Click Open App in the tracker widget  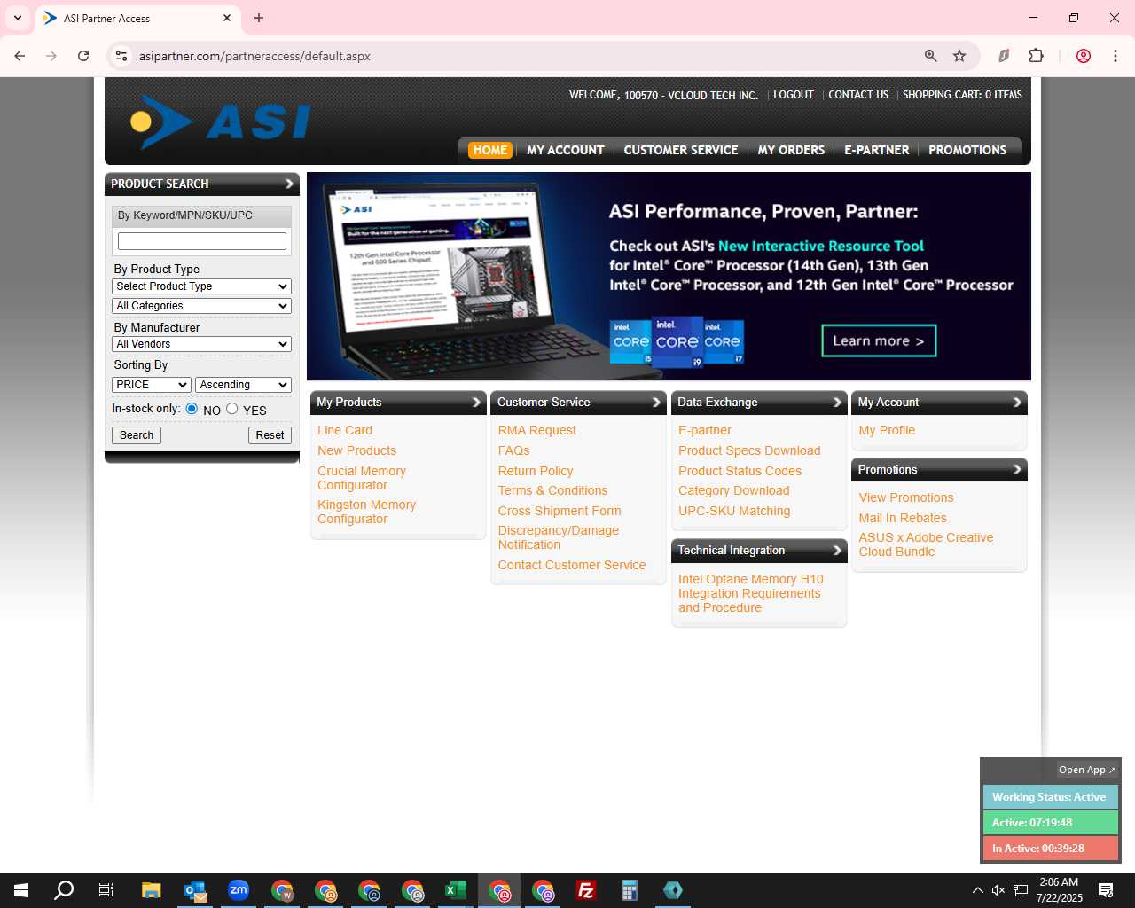1087,770
